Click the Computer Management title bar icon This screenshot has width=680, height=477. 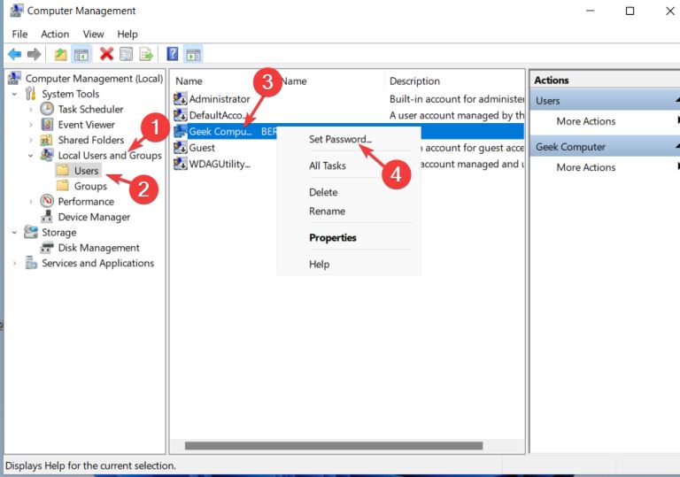click(17, 11)
